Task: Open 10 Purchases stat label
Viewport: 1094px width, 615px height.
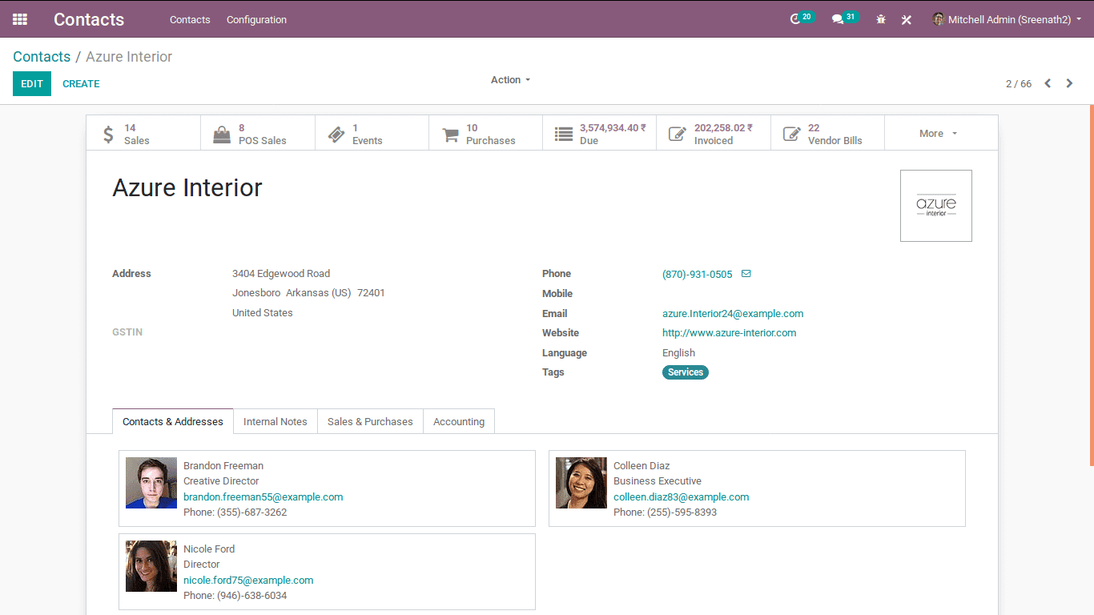Action: [x=491, y=134]
